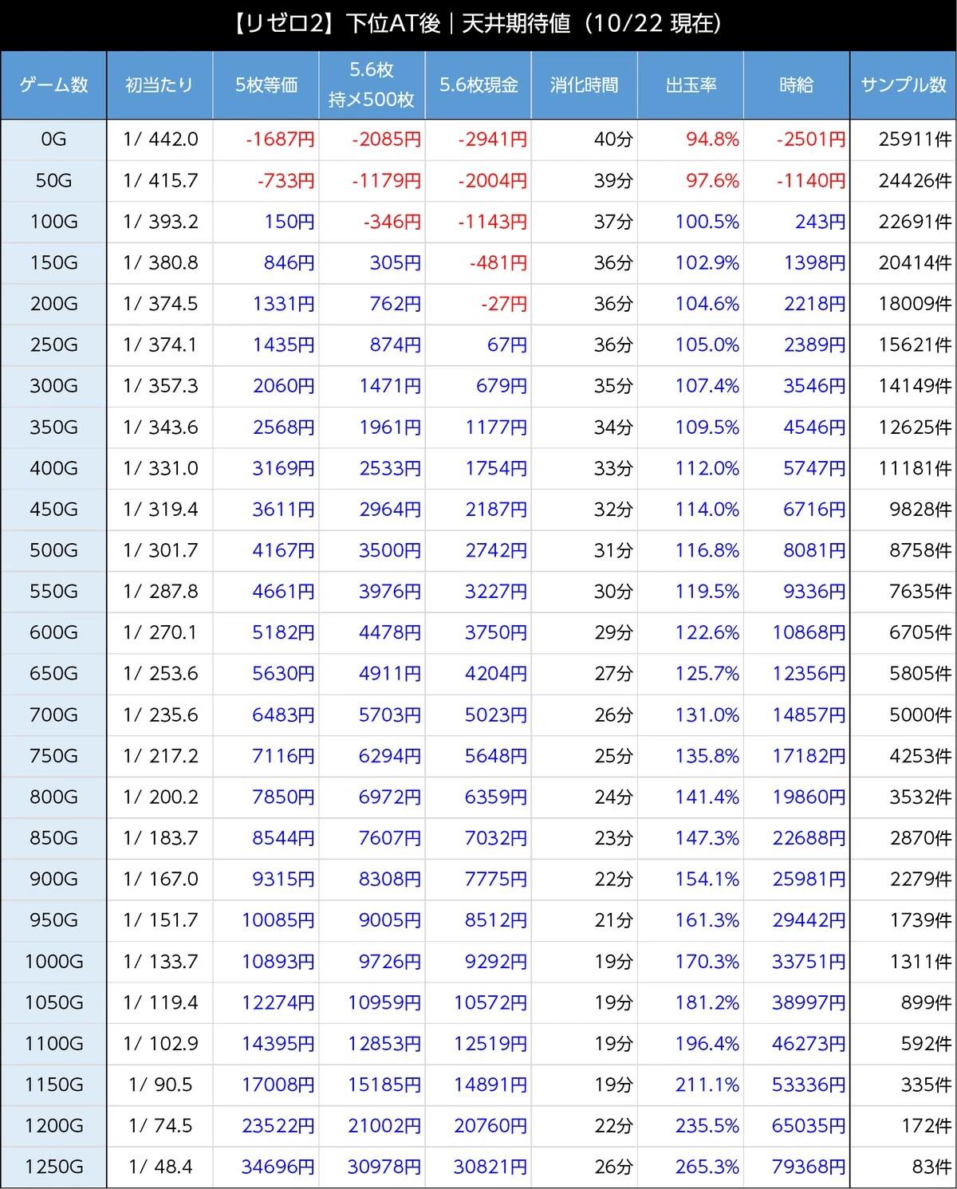Click the 23522円 cell

coord(266,1126)
